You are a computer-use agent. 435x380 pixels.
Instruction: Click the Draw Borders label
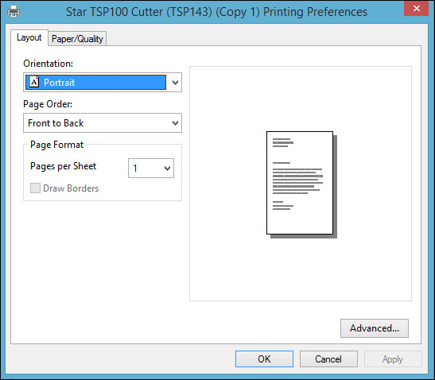[x=71, y=188]
